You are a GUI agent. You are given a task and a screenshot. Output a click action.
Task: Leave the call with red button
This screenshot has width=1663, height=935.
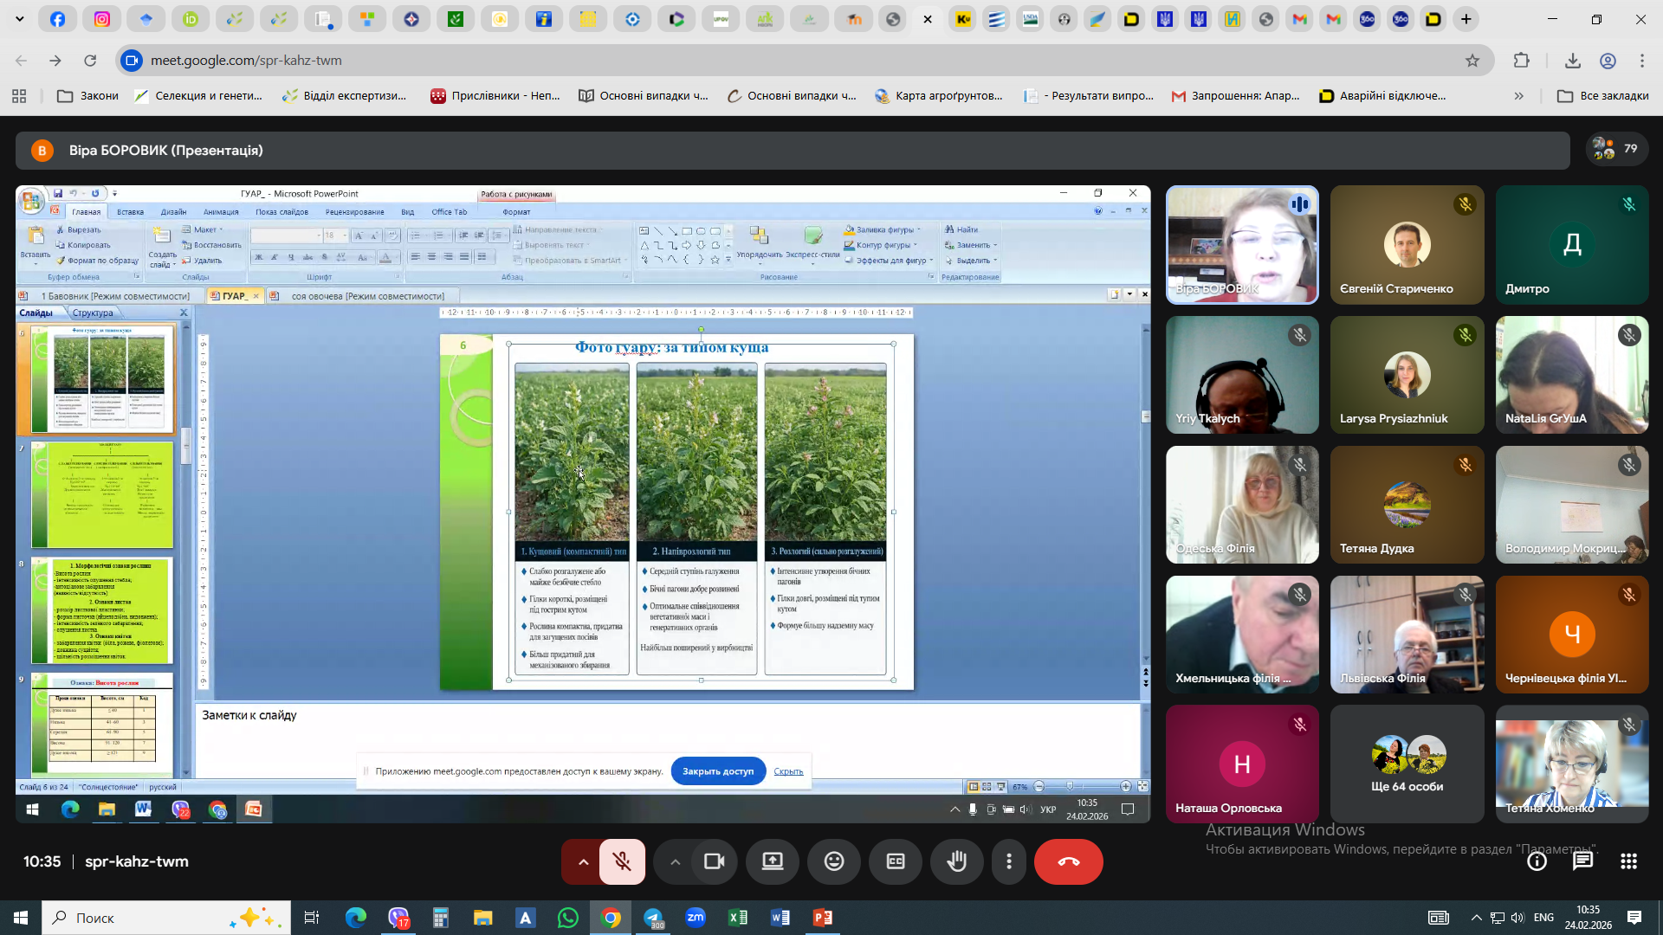pyautogui.click(x=1068, y=861)
